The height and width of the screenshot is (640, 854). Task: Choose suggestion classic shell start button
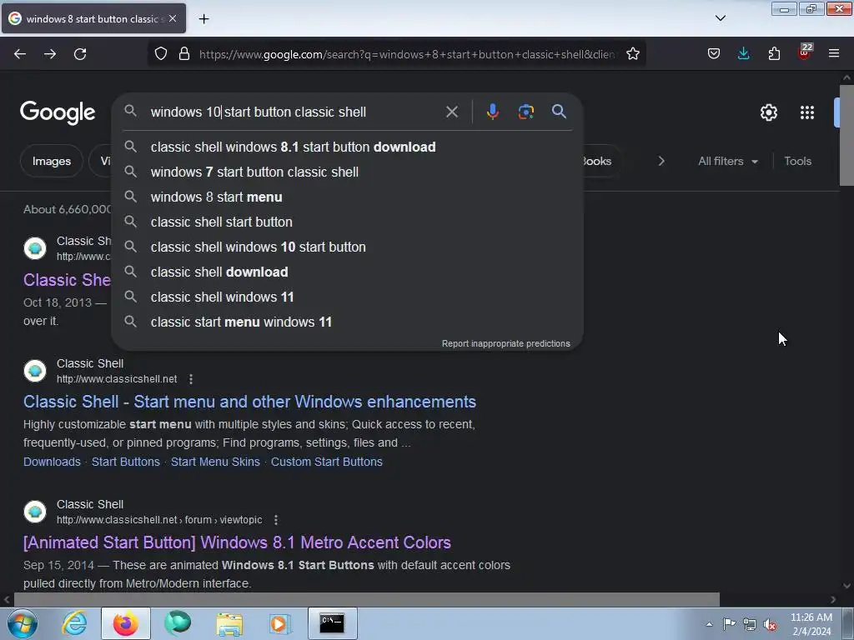coord(347,222)
